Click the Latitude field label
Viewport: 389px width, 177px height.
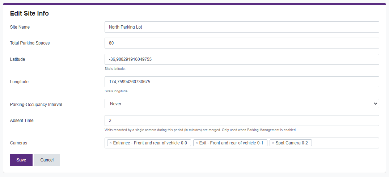(17, 59)
